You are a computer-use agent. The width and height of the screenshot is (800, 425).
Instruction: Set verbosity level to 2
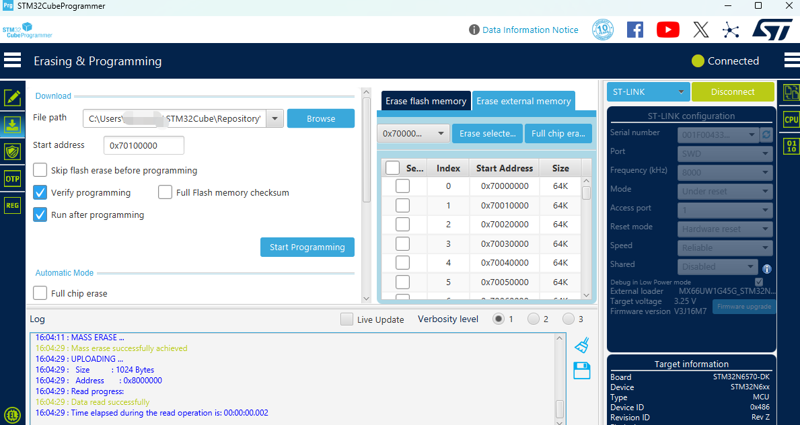pyautogui.click(x=533, y=319)
